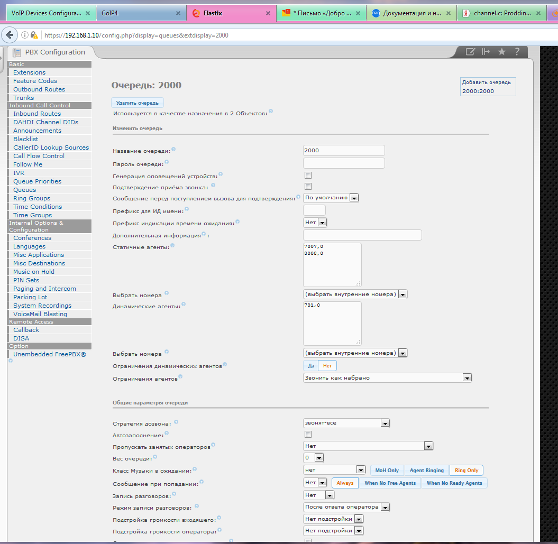558x544 pixels.
Task: Toggle Подтверждение приёма звонка checkbox
Action: click(308, 186)
